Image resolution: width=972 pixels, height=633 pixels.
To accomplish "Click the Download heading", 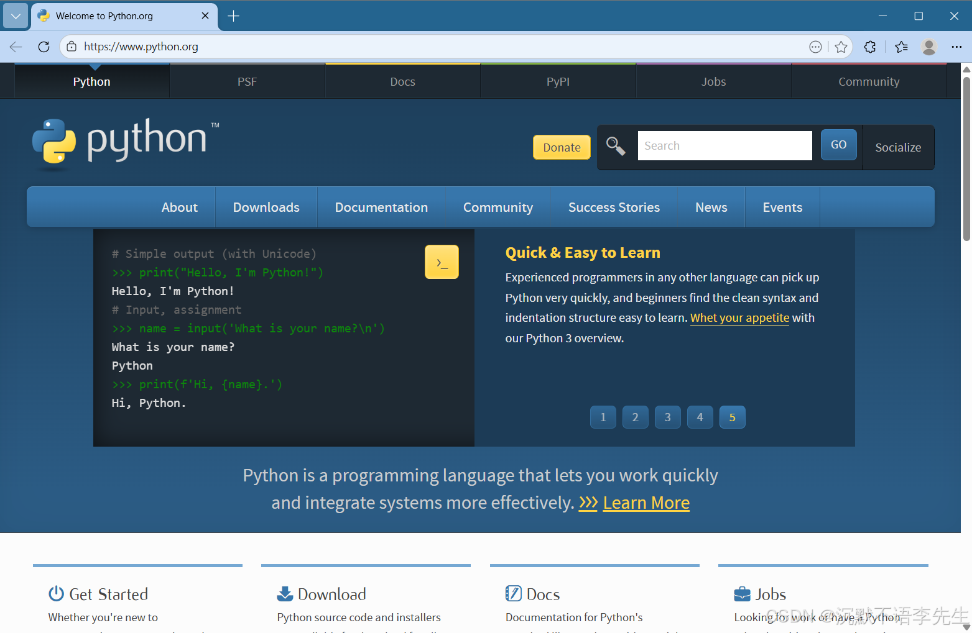I will 332,594.
